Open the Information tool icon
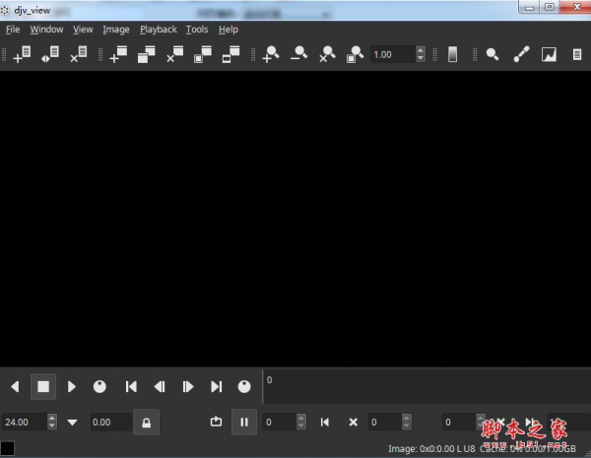591x458 pixels. 577,54
